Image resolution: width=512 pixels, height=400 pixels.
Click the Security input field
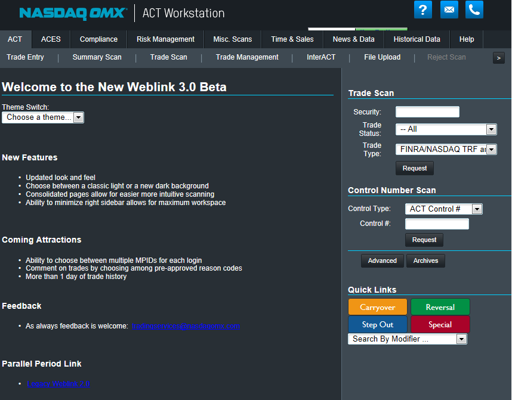pos(427,112)
